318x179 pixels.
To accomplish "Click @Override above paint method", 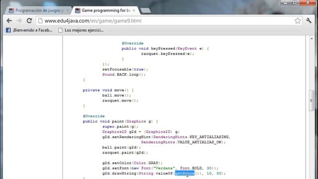I will (x=94, y=116).
